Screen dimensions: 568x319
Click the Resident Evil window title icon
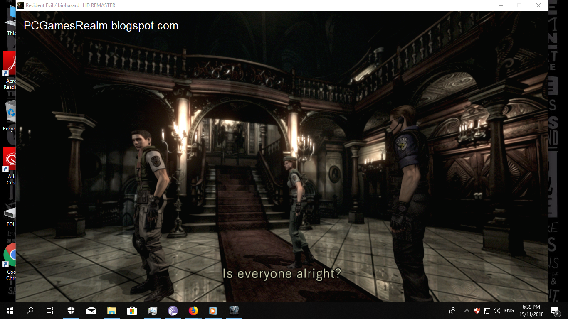pyautogui.click(x=20, y=5)
